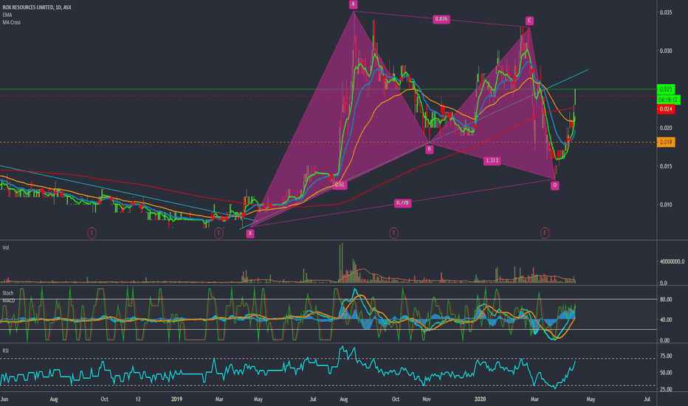Click the 0.030 price axis value

(x=666, y=51)
